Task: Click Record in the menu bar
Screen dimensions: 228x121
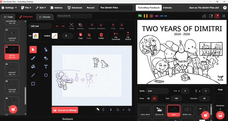Action: [91, 8]
